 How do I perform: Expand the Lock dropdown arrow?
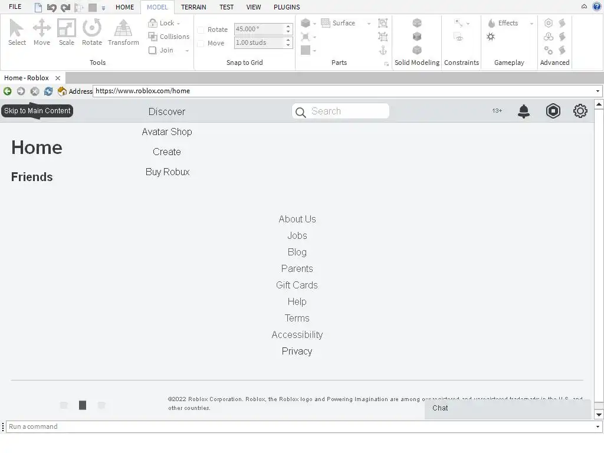178,24
